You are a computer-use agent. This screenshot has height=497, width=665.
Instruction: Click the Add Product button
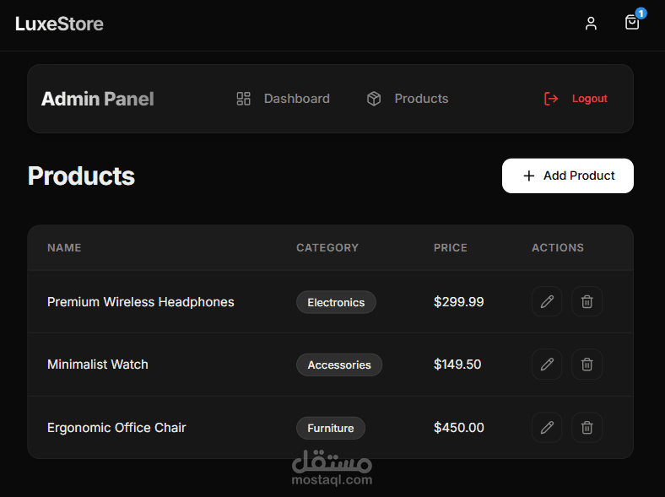(x=568, y=176)
